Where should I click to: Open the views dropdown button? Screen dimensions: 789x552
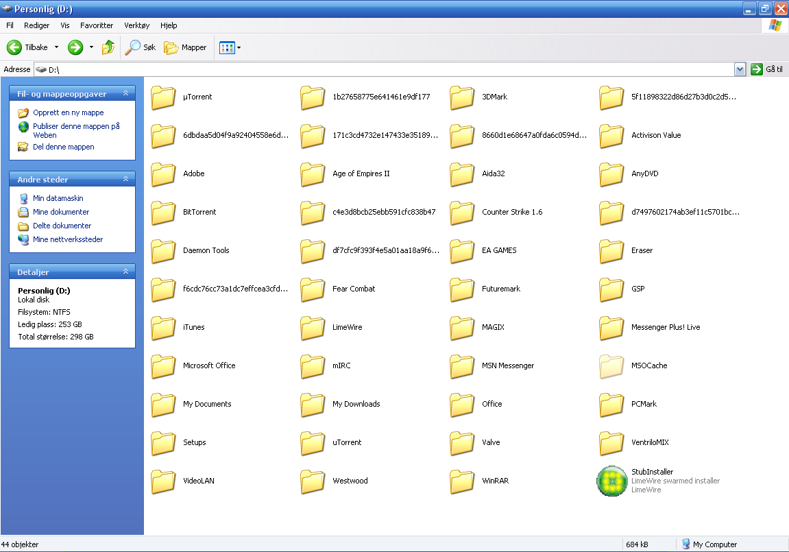(x=238, y=47)
